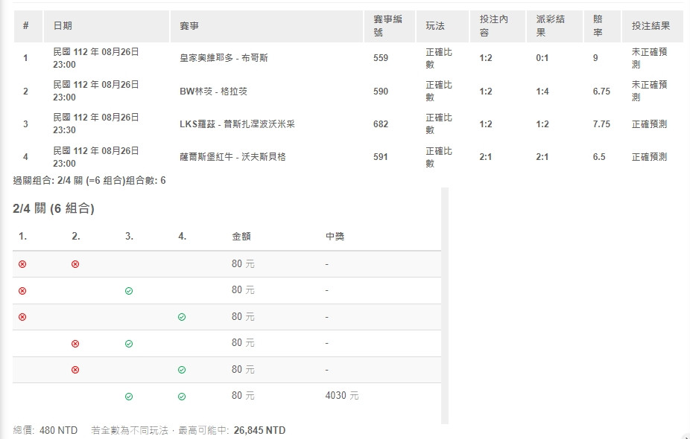This screenshot has height=439, width=690.
Task: Click event number 682
Action: (381, 124)
